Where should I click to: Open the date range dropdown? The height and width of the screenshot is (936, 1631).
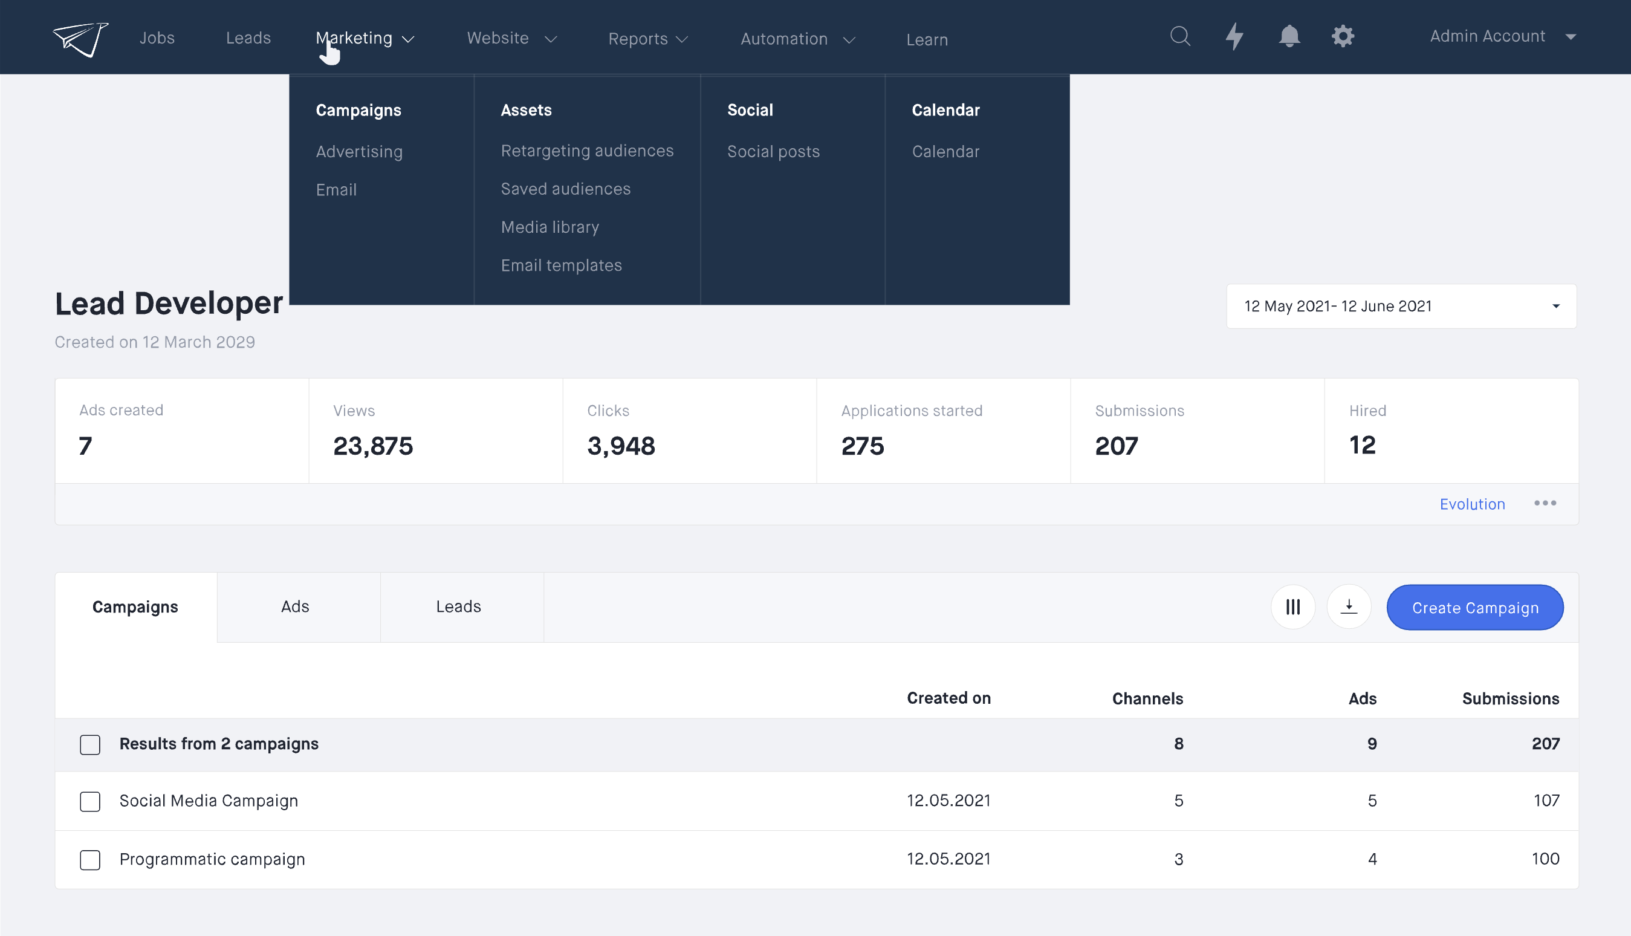click(1401, 306)
